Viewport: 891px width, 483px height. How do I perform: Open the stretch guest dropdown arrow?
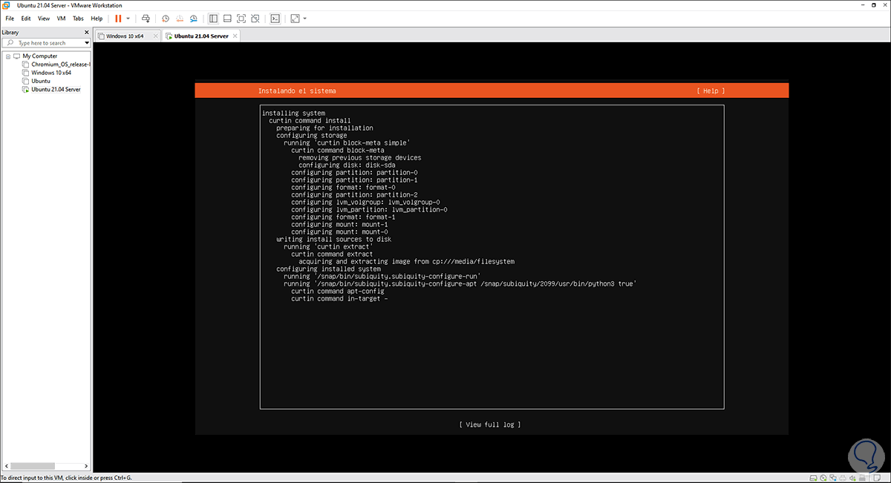[x=304, y=18]
